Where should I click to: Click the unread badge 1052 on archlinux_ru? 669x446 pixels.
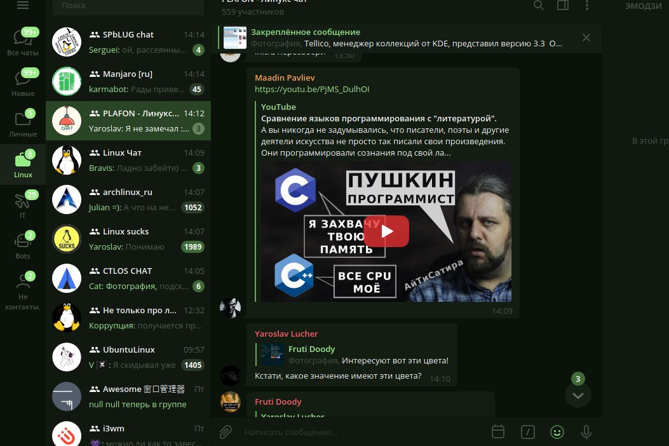tap(193, 207)
